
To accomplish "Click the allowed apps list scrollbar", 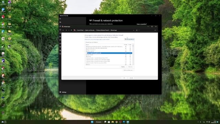I will 133,54.
